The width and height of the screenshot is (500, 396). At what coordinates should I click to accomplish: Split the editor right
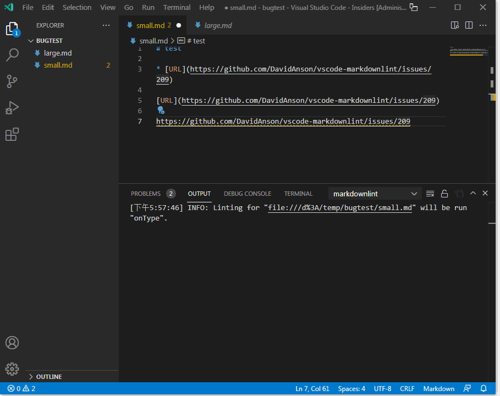(469, 25)
